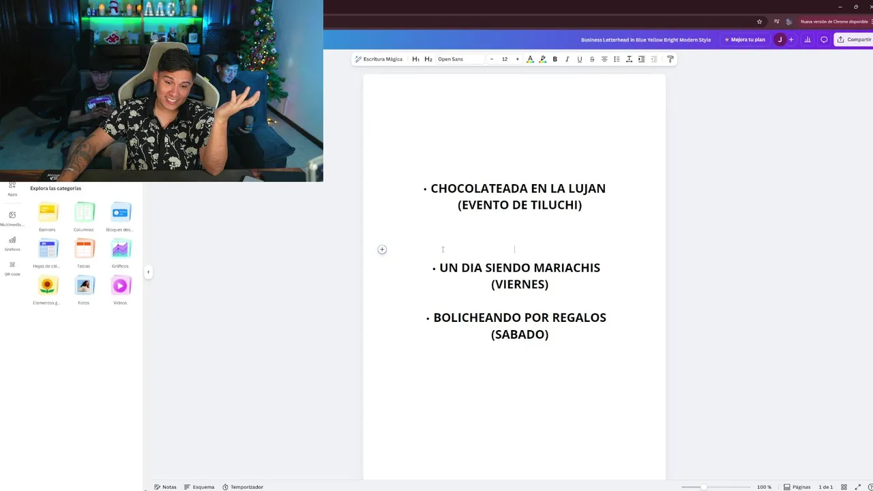Open the grid view icon
The height and width of the screenshot is (491, 873).
pyautogui.click(x=844, y=487)
